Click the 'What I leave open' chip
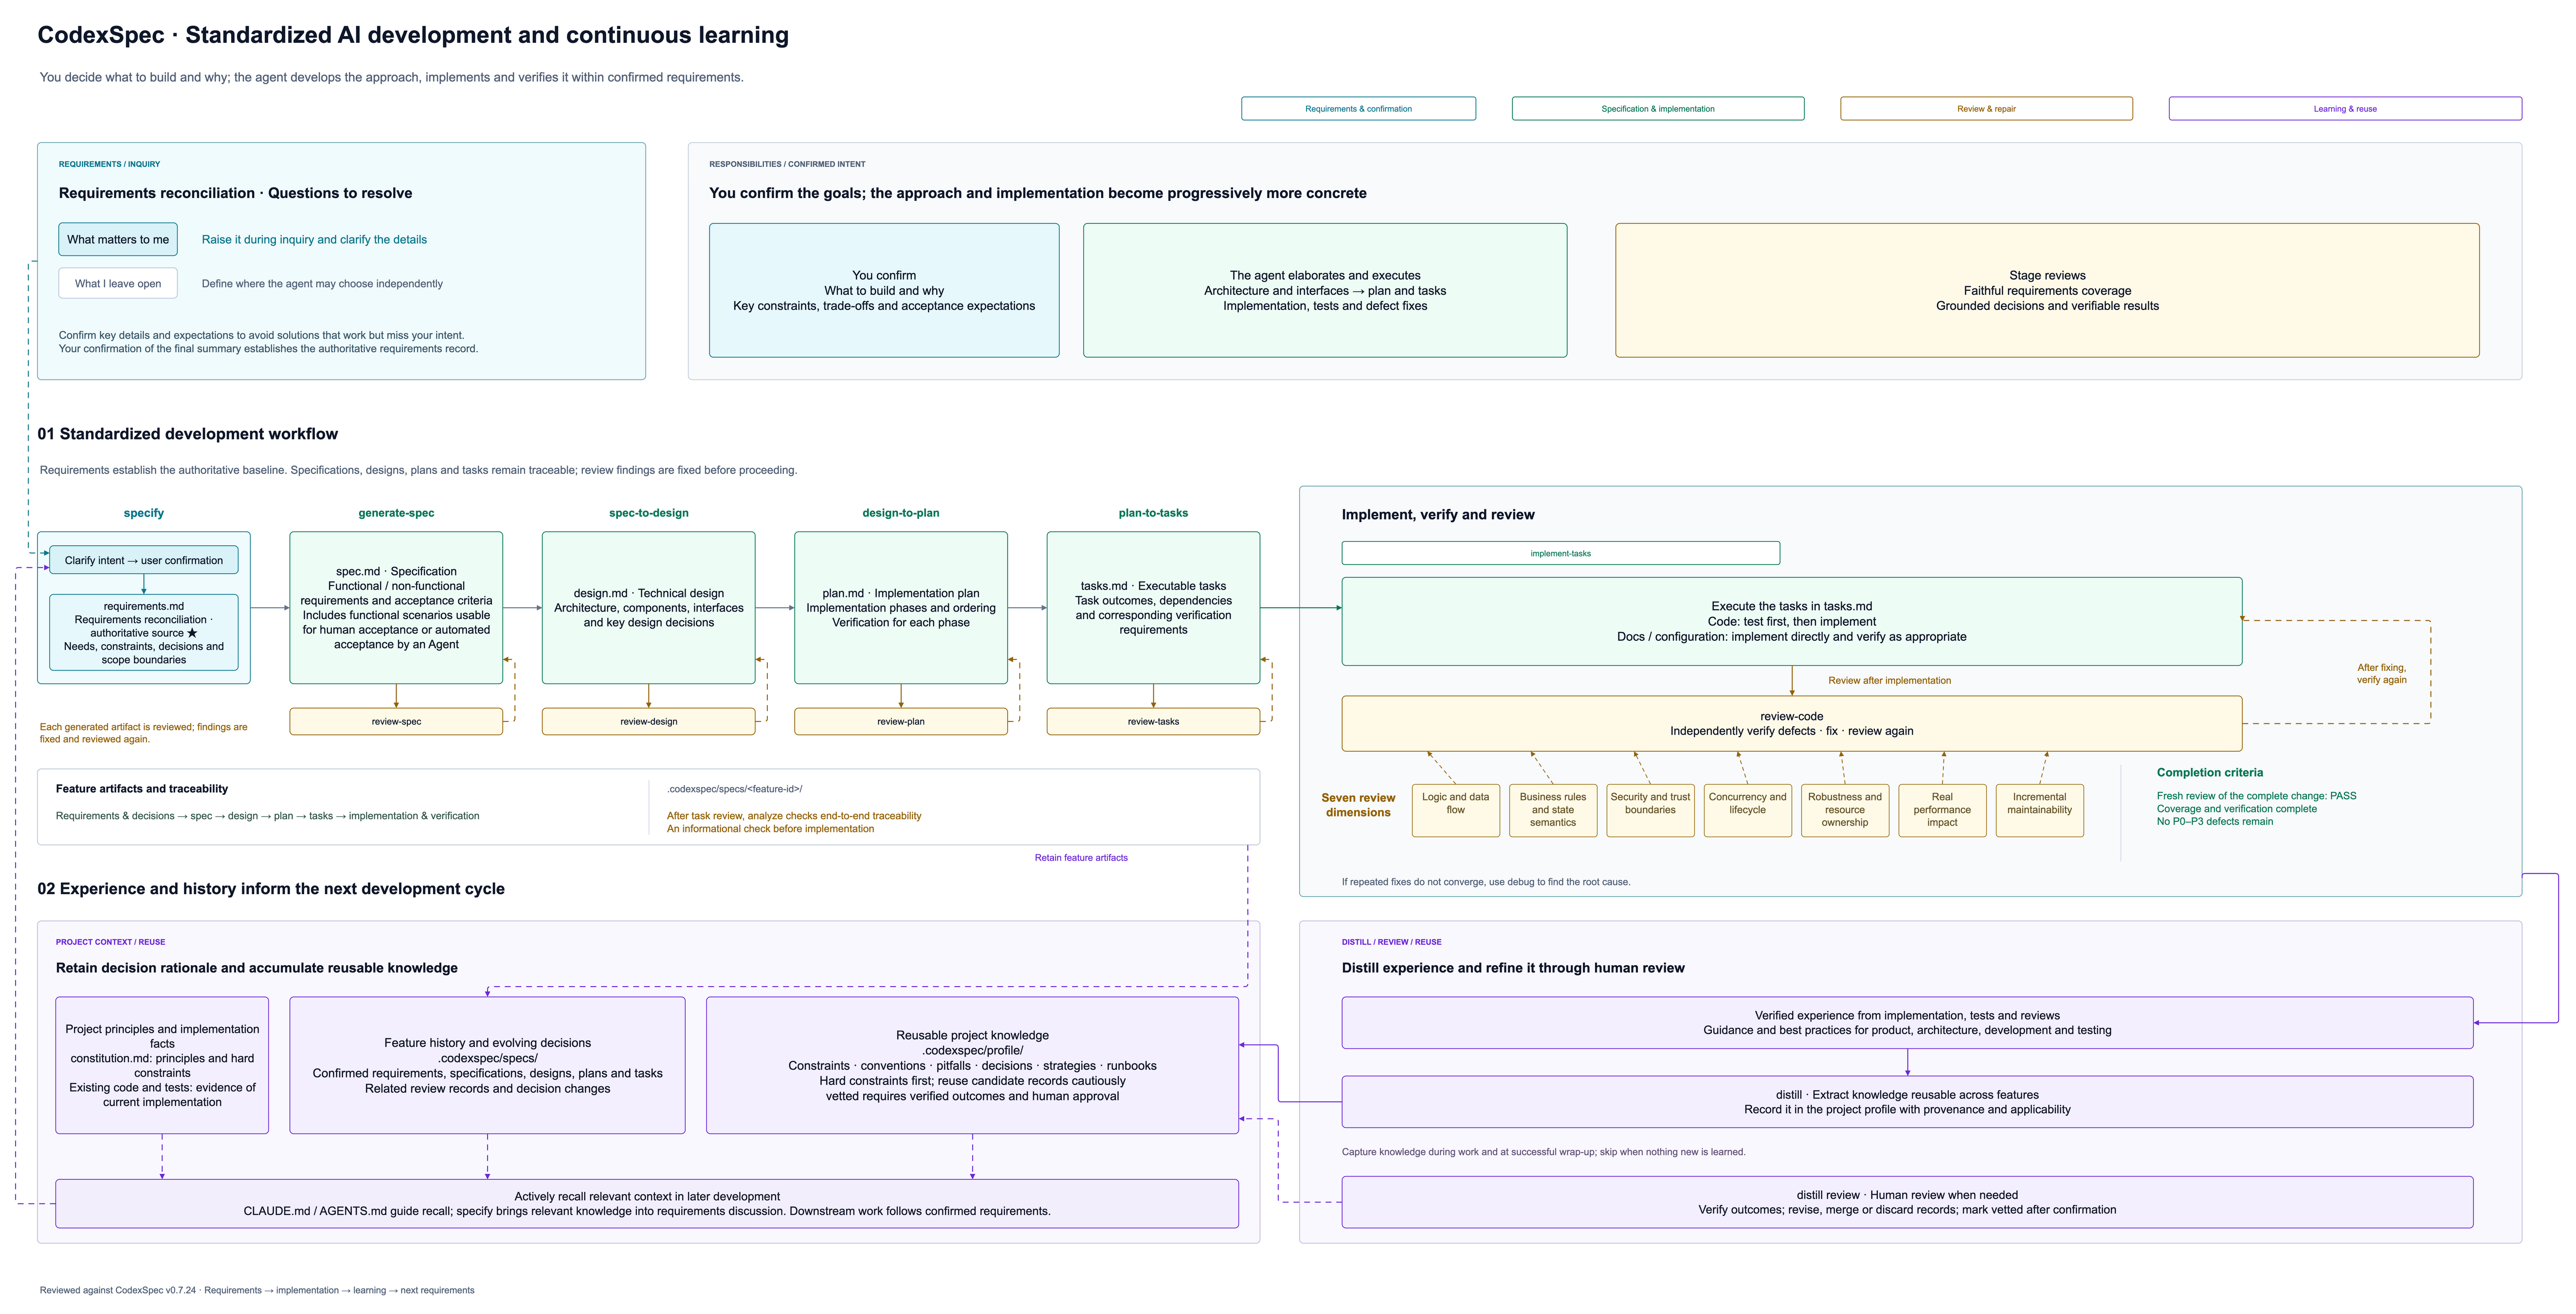 click(118, 283)
